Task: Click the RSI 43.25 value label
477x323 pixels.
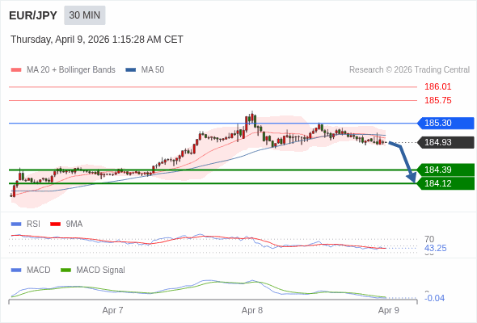Action: 435,248
